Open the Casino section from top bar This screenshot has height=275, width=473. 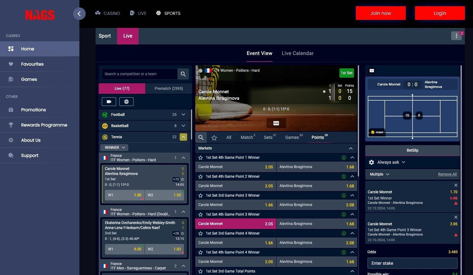108,13
